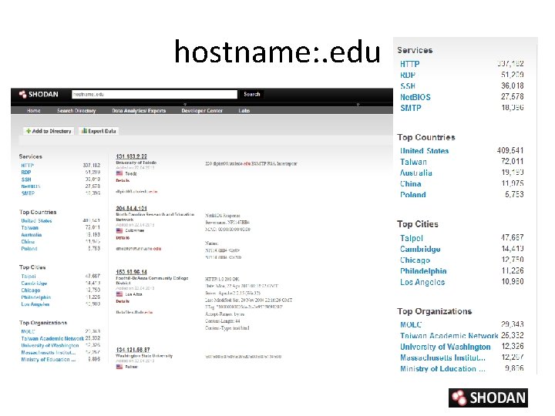Click the US flag icon beside Cullowhee
The width and height of the screenshot is (555, 416).
(x=119, y=230)
